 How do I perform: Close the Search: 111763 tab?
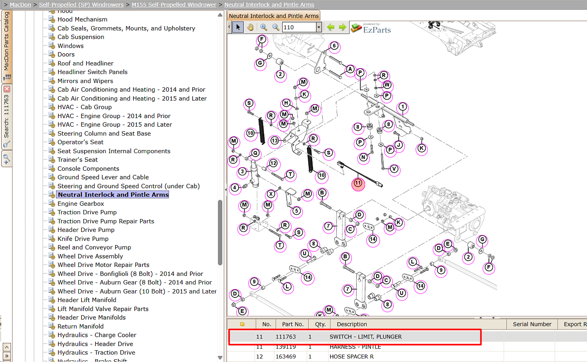coord(7,89)
